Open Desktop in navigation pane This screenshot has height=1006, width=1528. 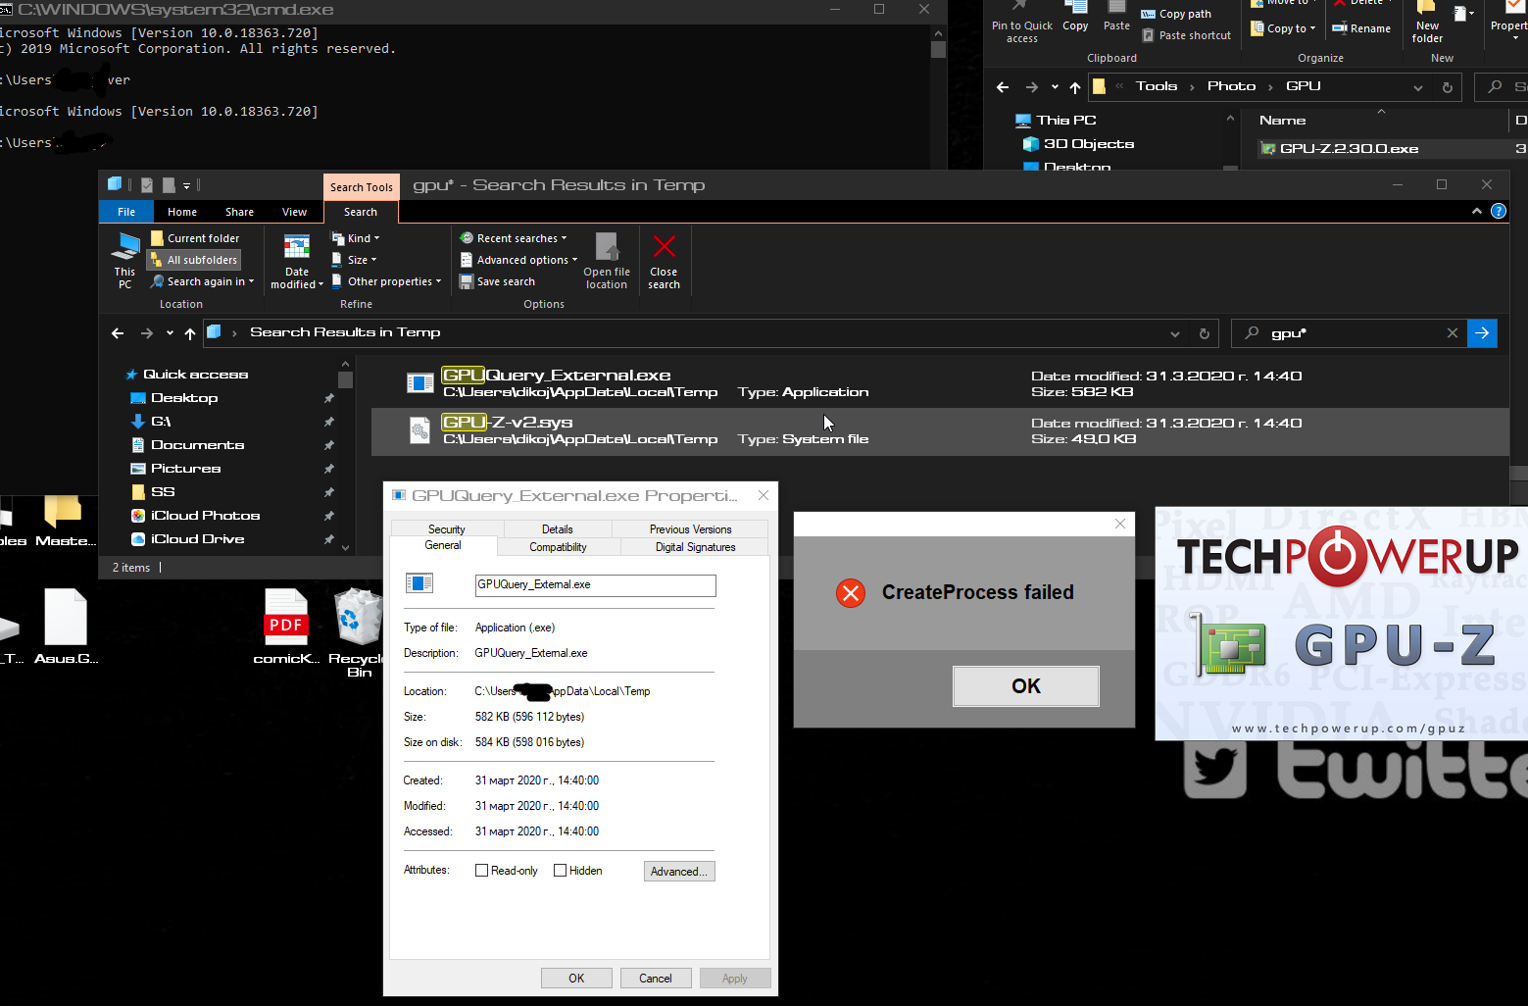click(x=184, y=398)
